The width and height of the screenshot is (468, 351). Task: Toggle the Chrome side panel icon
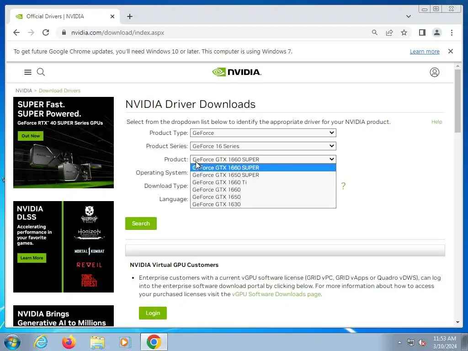pos(422,32)
